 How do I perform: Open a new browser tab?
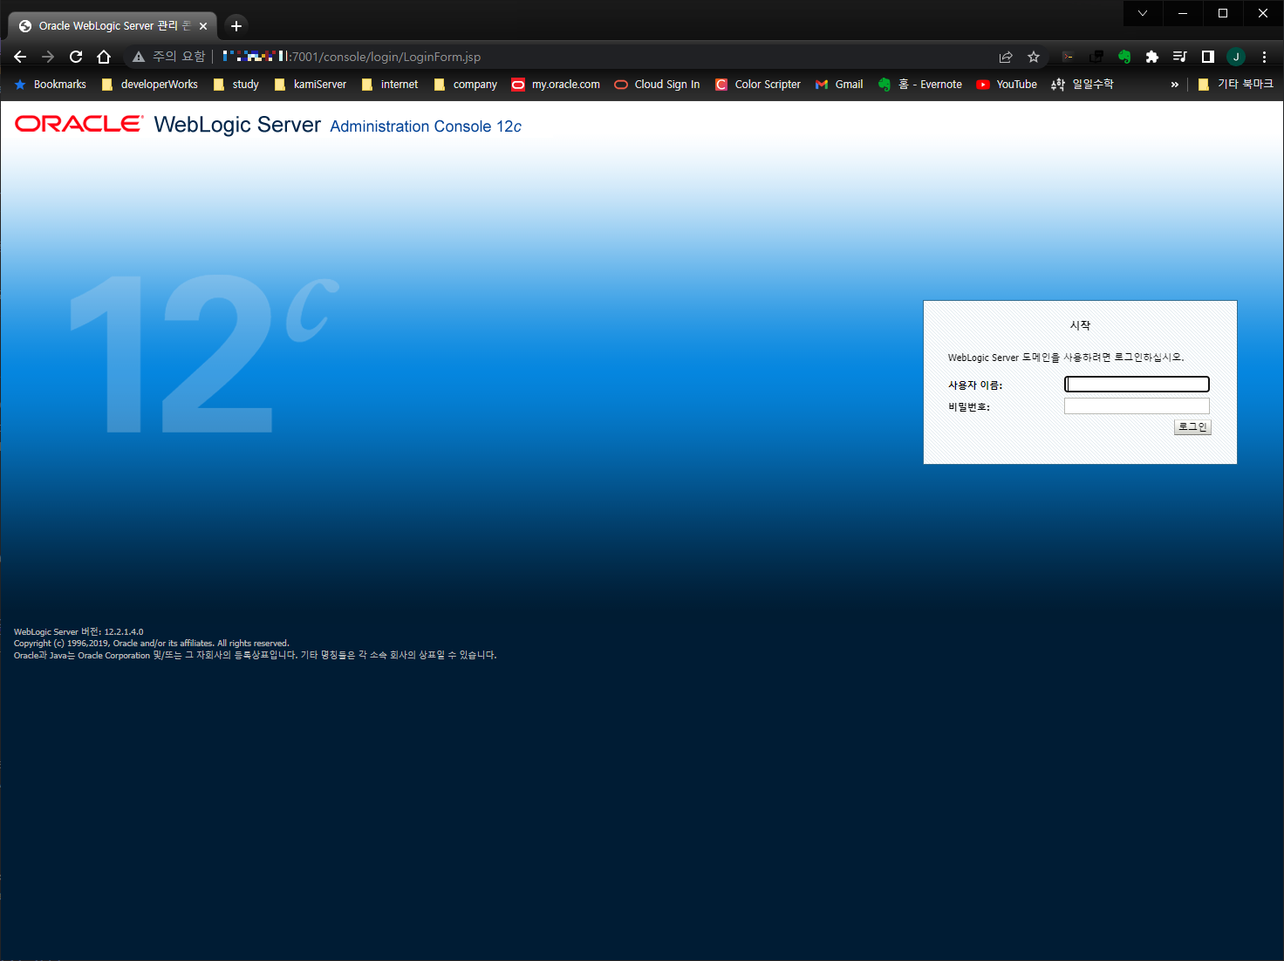point(236,26)
